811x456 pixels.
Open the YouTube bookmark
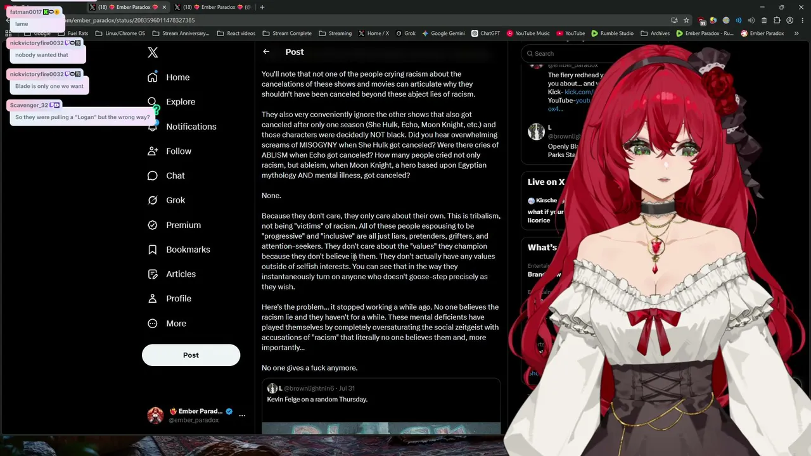pyautogui.click(x=571, y=33)
